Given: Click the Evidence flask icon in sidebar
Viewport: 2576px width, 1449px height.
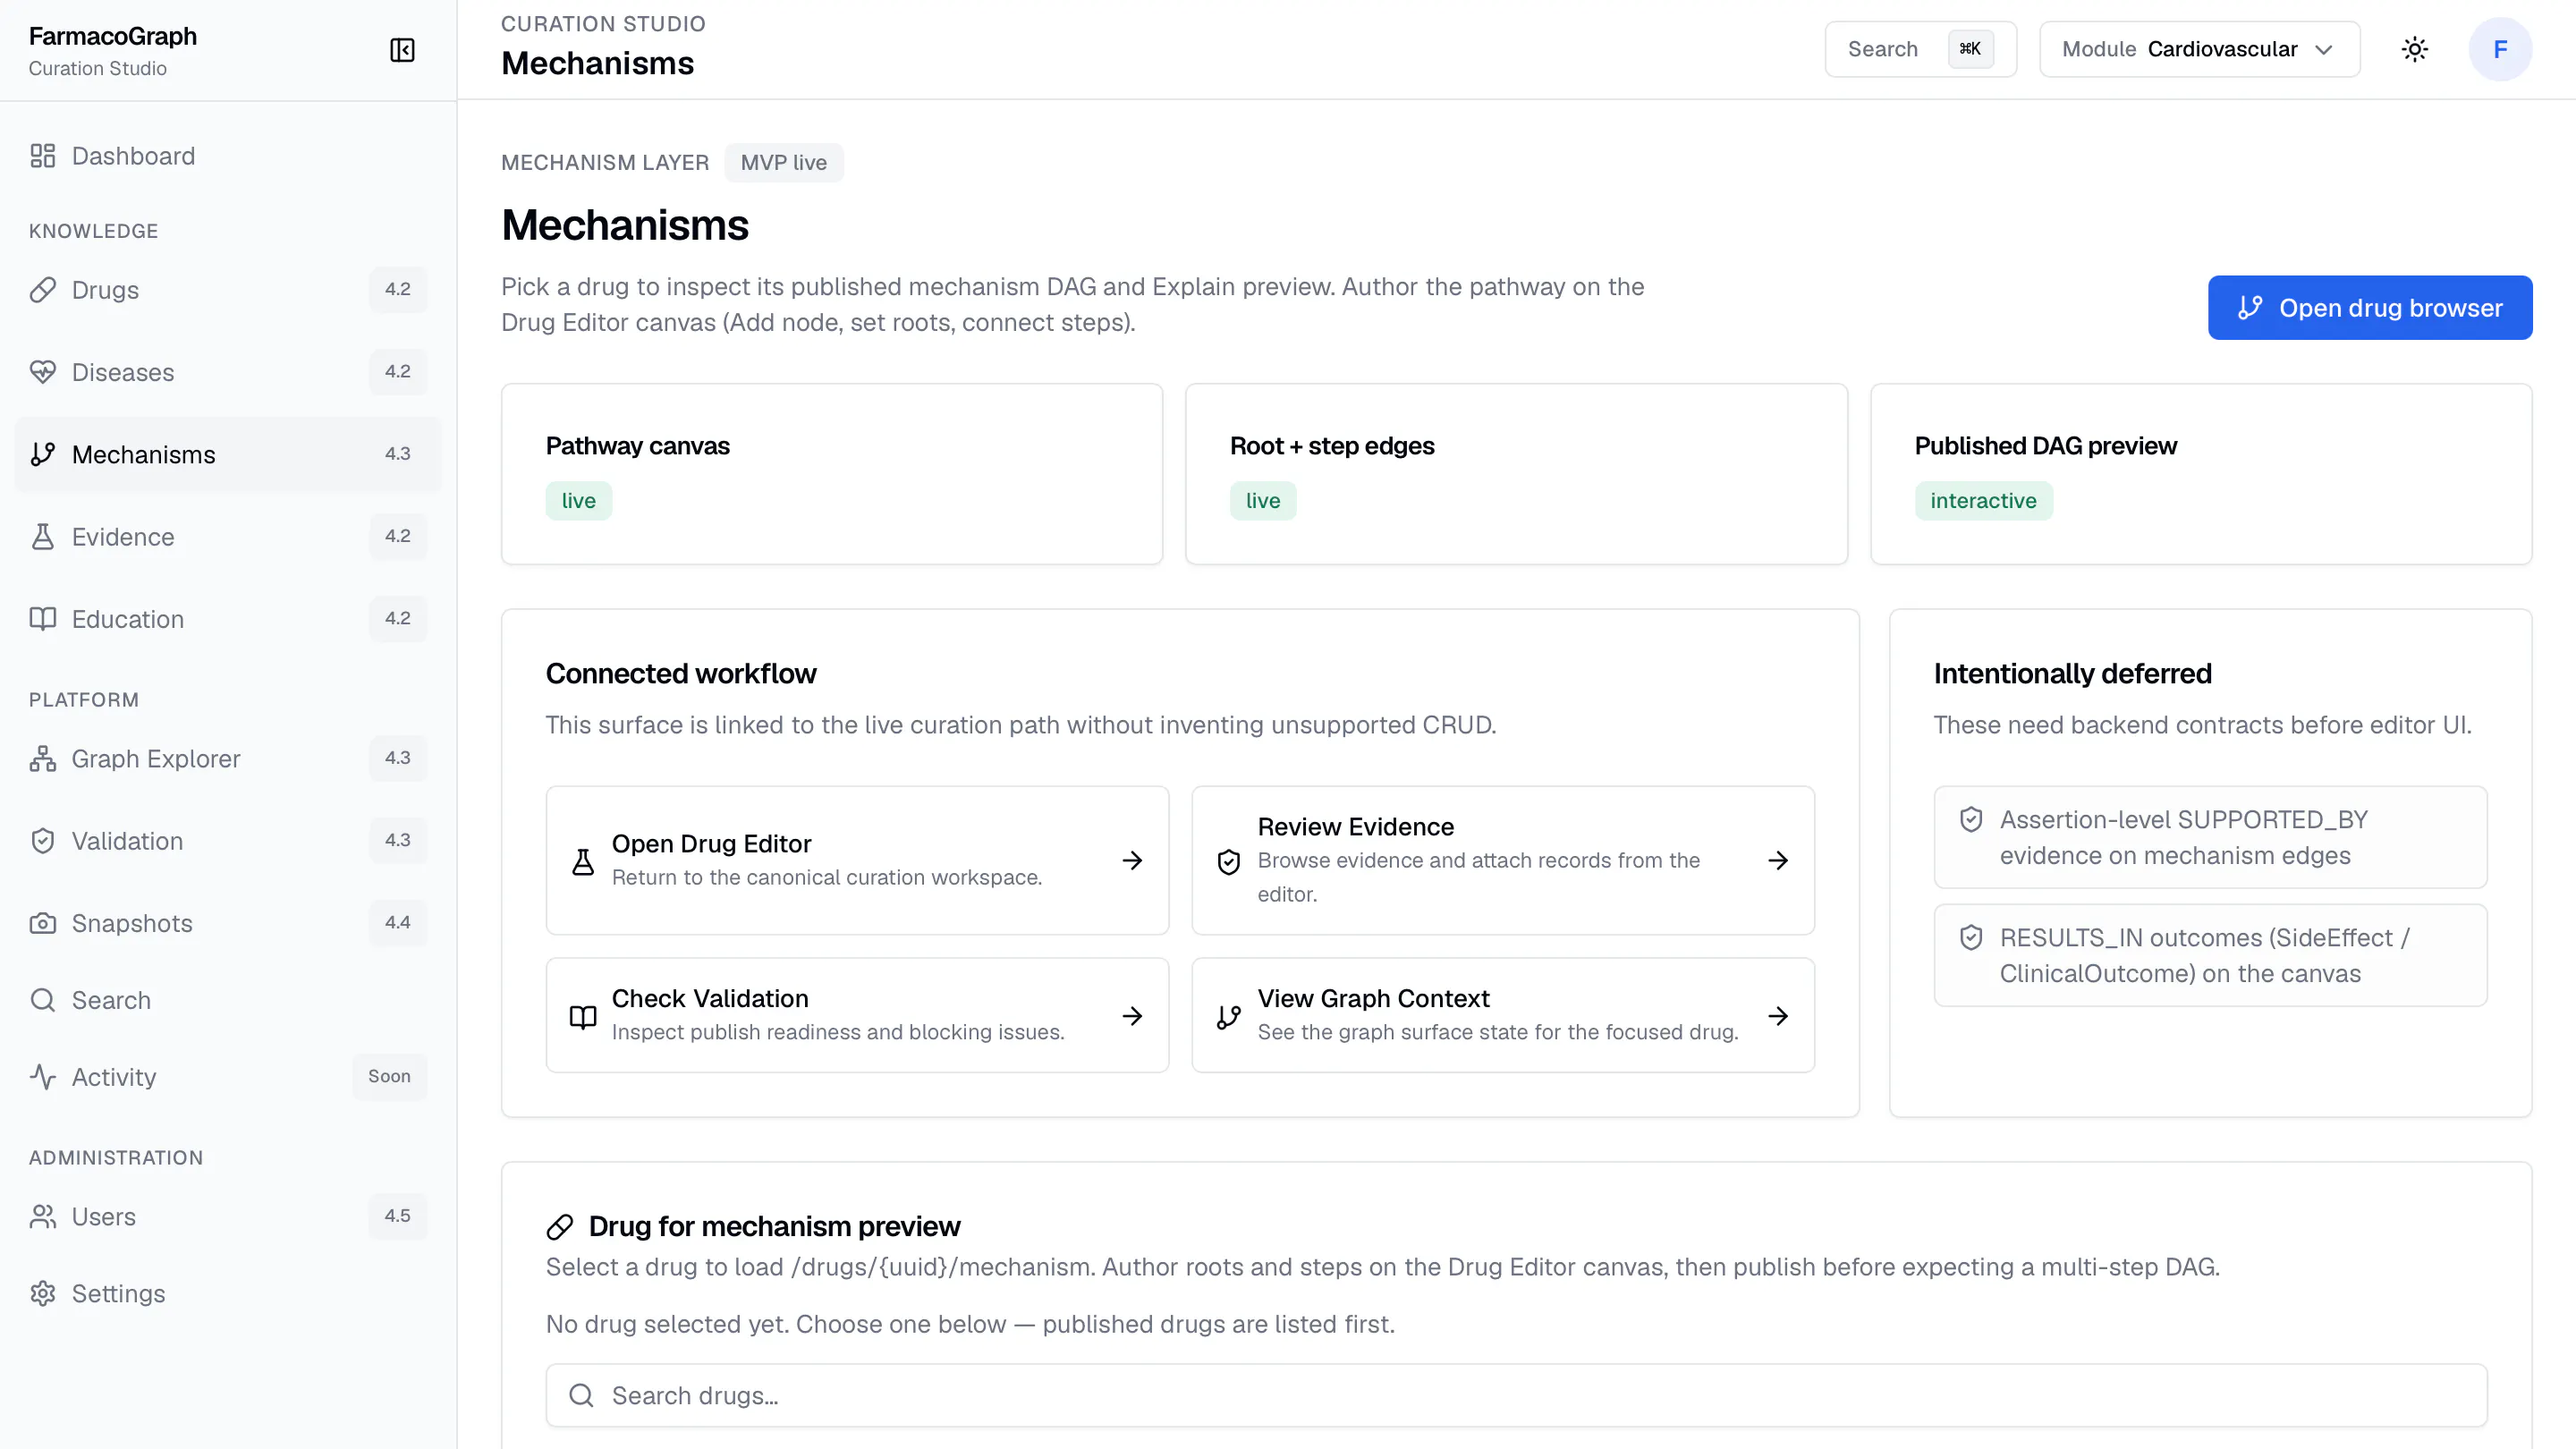Looking at the screenshot, I should coord(42,537).
